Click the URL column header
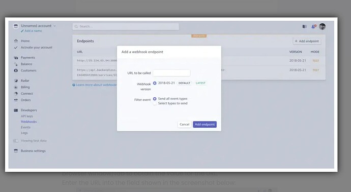The width and height of the screenshot is (351, 192). coord(80,52)
